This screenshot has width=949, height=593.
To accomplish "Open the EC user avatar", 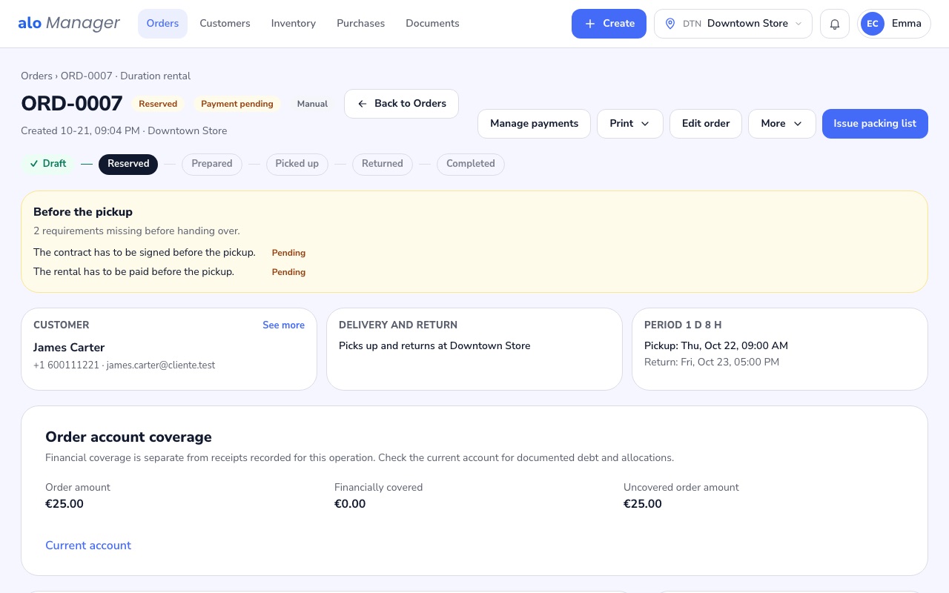I will pos(873,24).
